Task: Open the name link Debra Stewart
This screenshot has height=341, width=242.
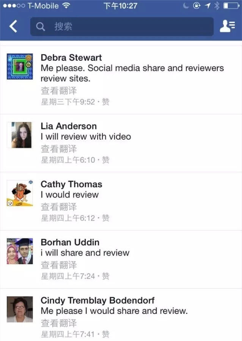Action: (71, 58)
